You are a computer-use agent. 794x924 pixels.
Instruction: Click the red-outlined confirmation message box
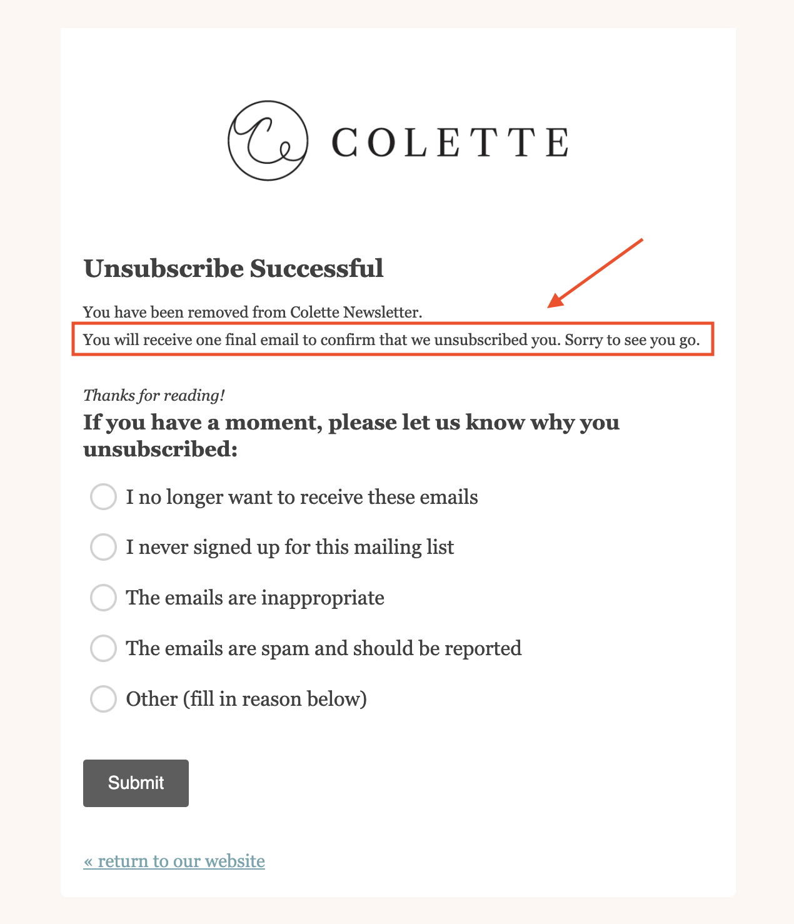tap(394, 340)
